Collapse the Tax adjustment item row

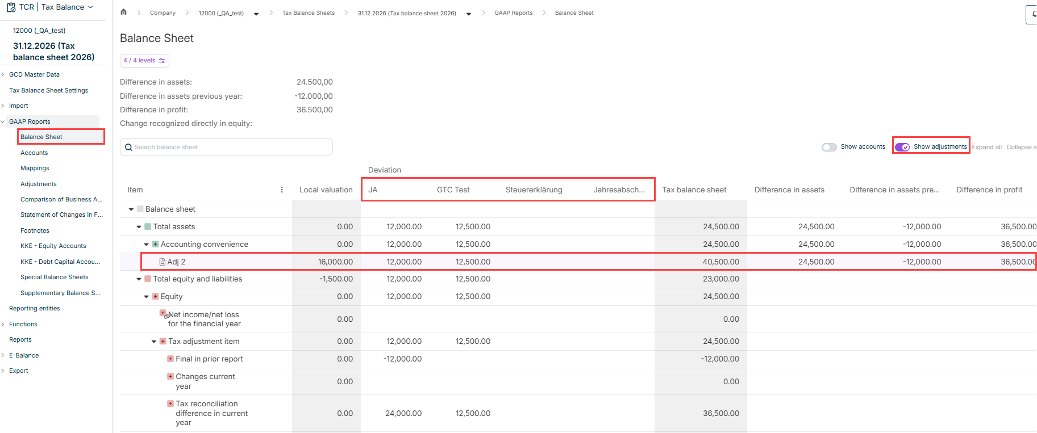pos(154,342)
